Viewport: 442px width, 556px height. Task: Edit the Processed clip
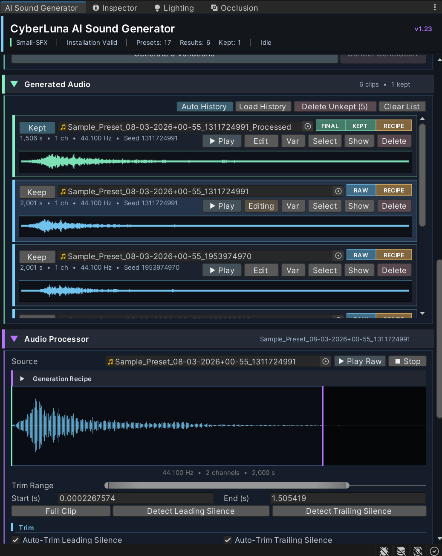pyautogui.click(x=261, y=141)
